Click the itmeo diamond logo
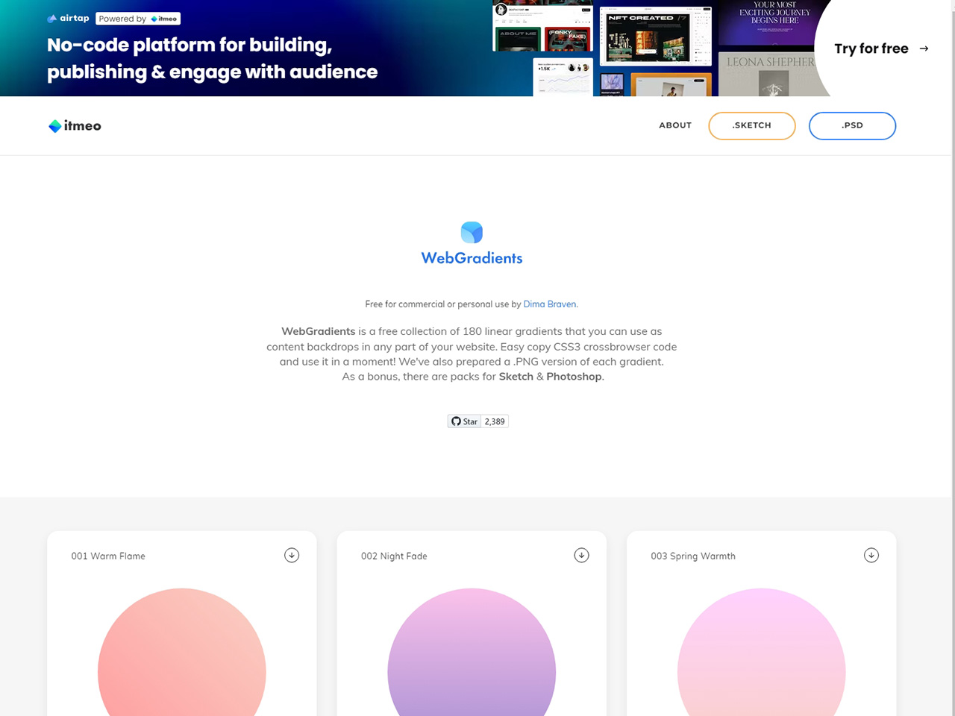955x716 pixels. [54, 125]
